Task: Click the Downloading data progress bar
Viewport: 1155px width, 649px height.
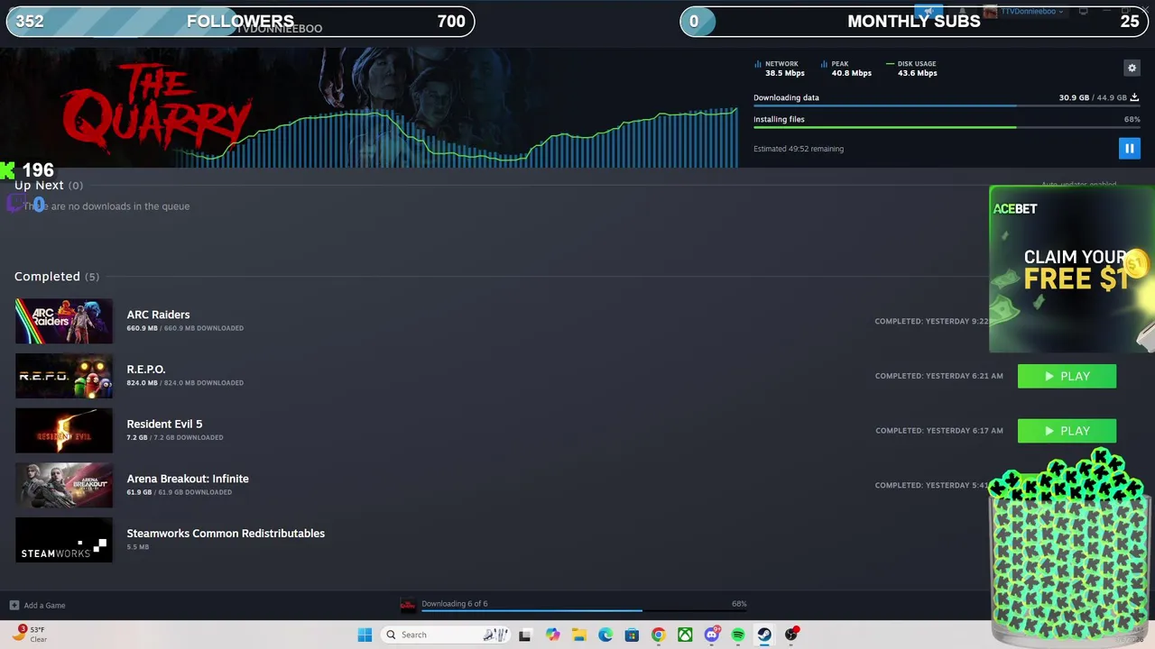Action: tap(947, 106)
